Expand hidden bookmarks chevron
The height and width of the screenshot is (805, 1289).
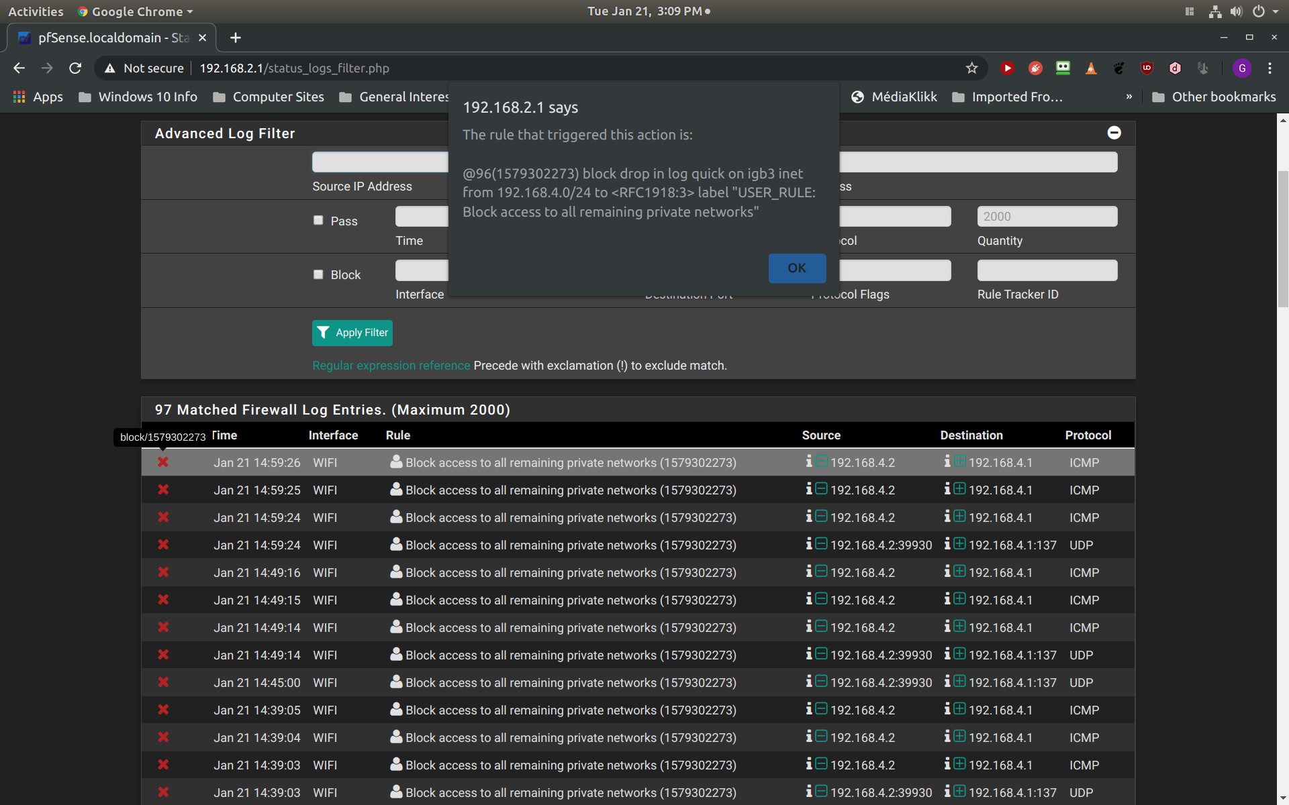(1129, 97)
